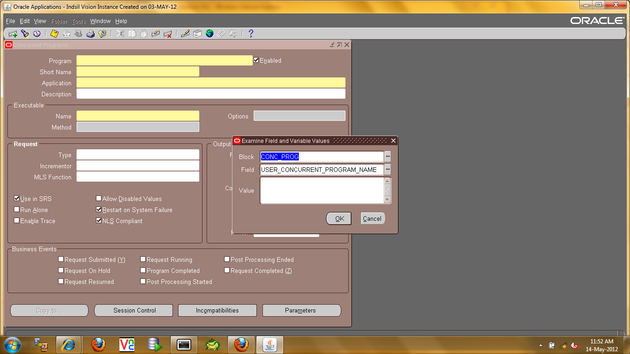Click the Find flashlight toolbar icon
Screen dimensions: 630x354
click(x=25, y=34)
